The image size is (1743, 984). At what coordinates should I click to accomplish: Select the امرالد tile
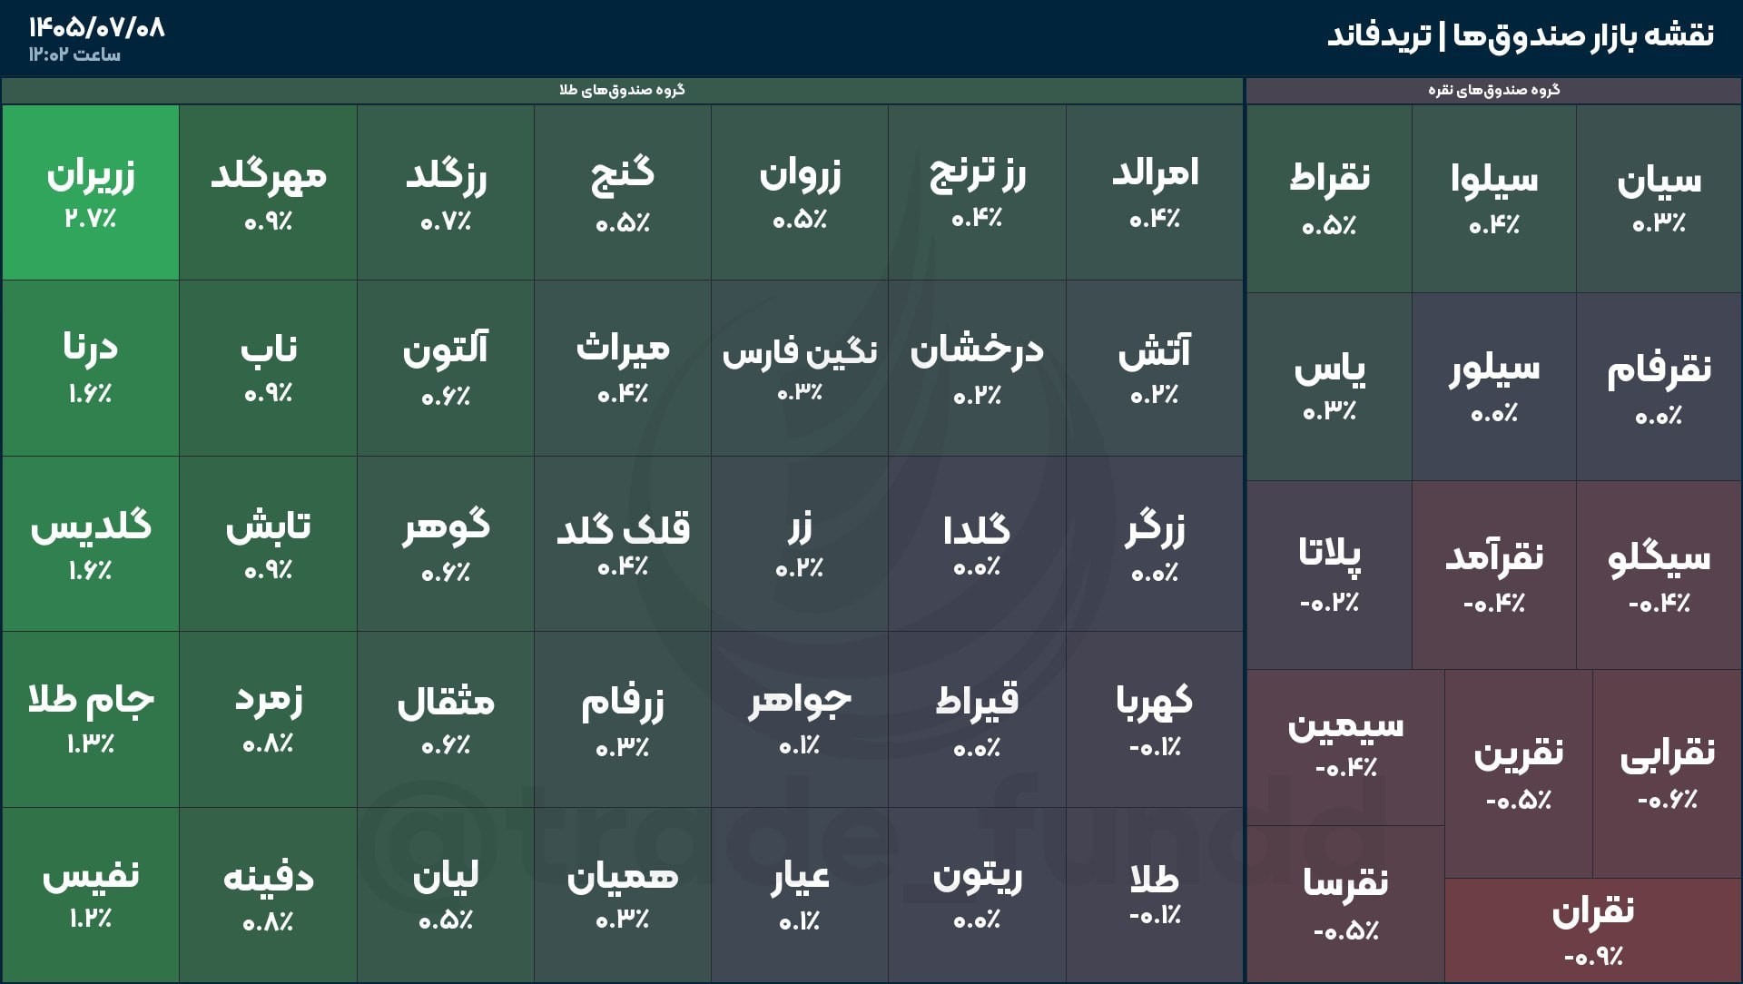tap(1155, 192)
